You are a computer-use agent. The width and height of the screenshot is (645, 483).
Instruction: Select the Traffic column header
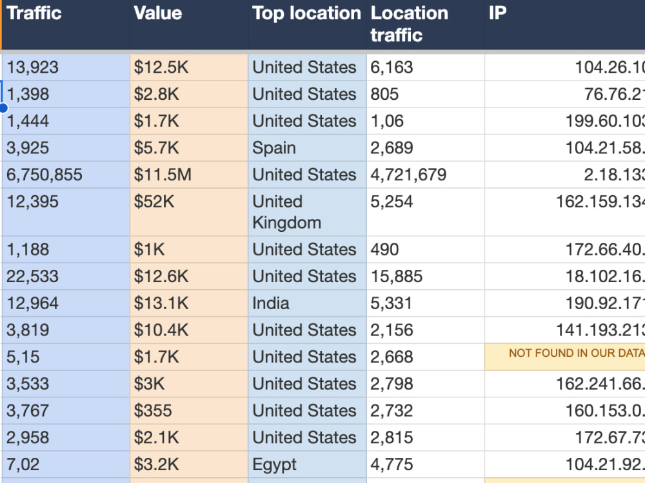point(66,24)
